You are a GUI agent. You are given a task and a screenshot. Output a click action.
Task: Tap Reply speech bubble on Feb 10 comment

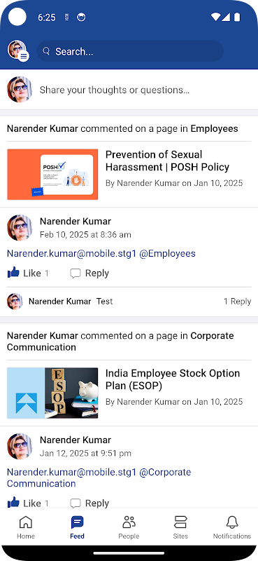[x=76, y=273]
